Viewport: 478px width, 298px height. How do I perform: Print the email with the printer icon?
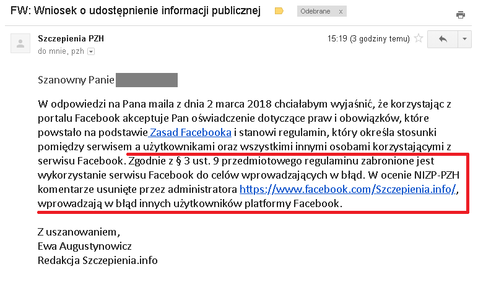[x=460, y=15]
